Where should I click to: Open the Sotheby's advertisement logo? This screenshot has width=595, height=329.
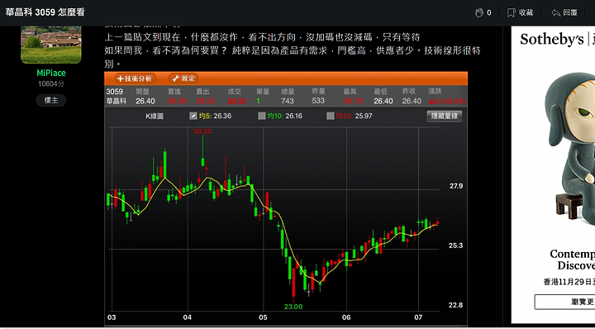pos(551,39)
